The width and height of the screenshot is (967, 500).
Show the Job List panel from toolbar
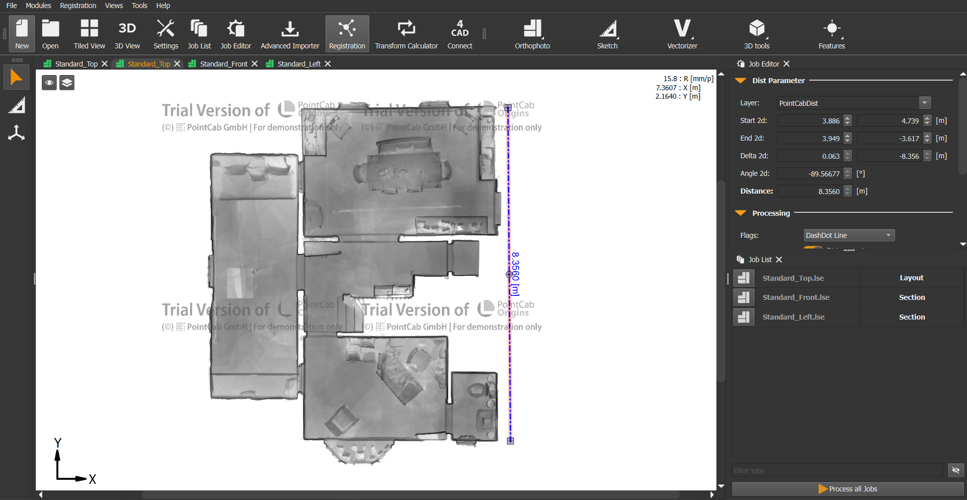[x=199, y=33]
